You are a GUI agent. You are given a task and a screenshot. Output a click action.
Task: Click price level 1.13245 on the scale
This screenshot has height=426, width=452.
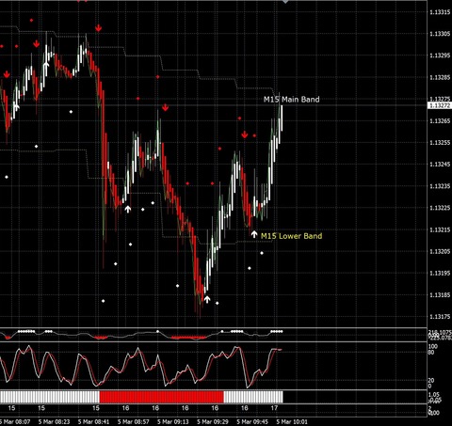tap(440, 165)
